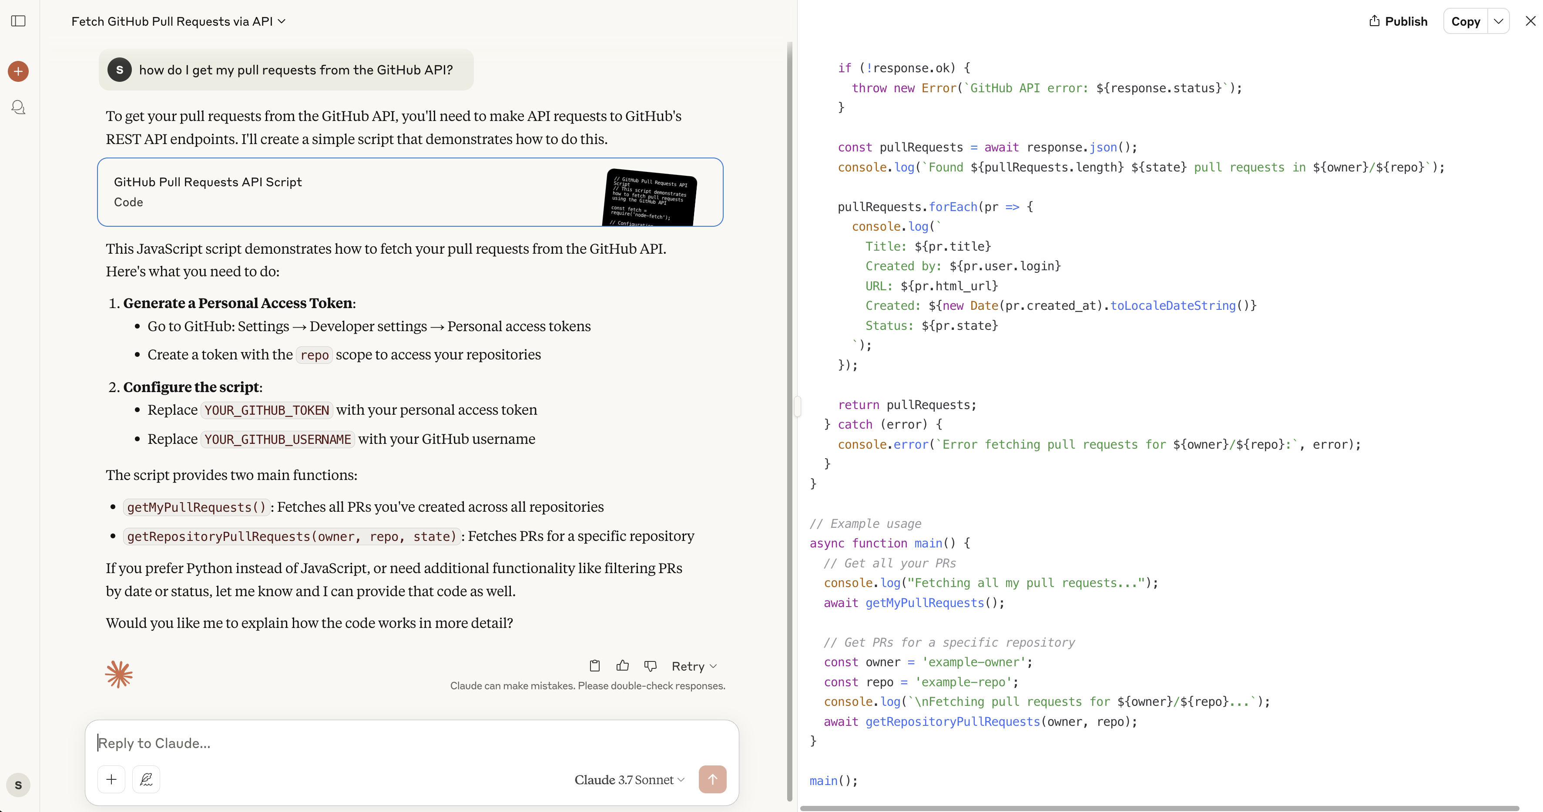The height and width of the screenshot is (812, 1543).
Task: Open the Claude 3.7 Sonnet model dropdown
Action: click(x=629, y=780)
